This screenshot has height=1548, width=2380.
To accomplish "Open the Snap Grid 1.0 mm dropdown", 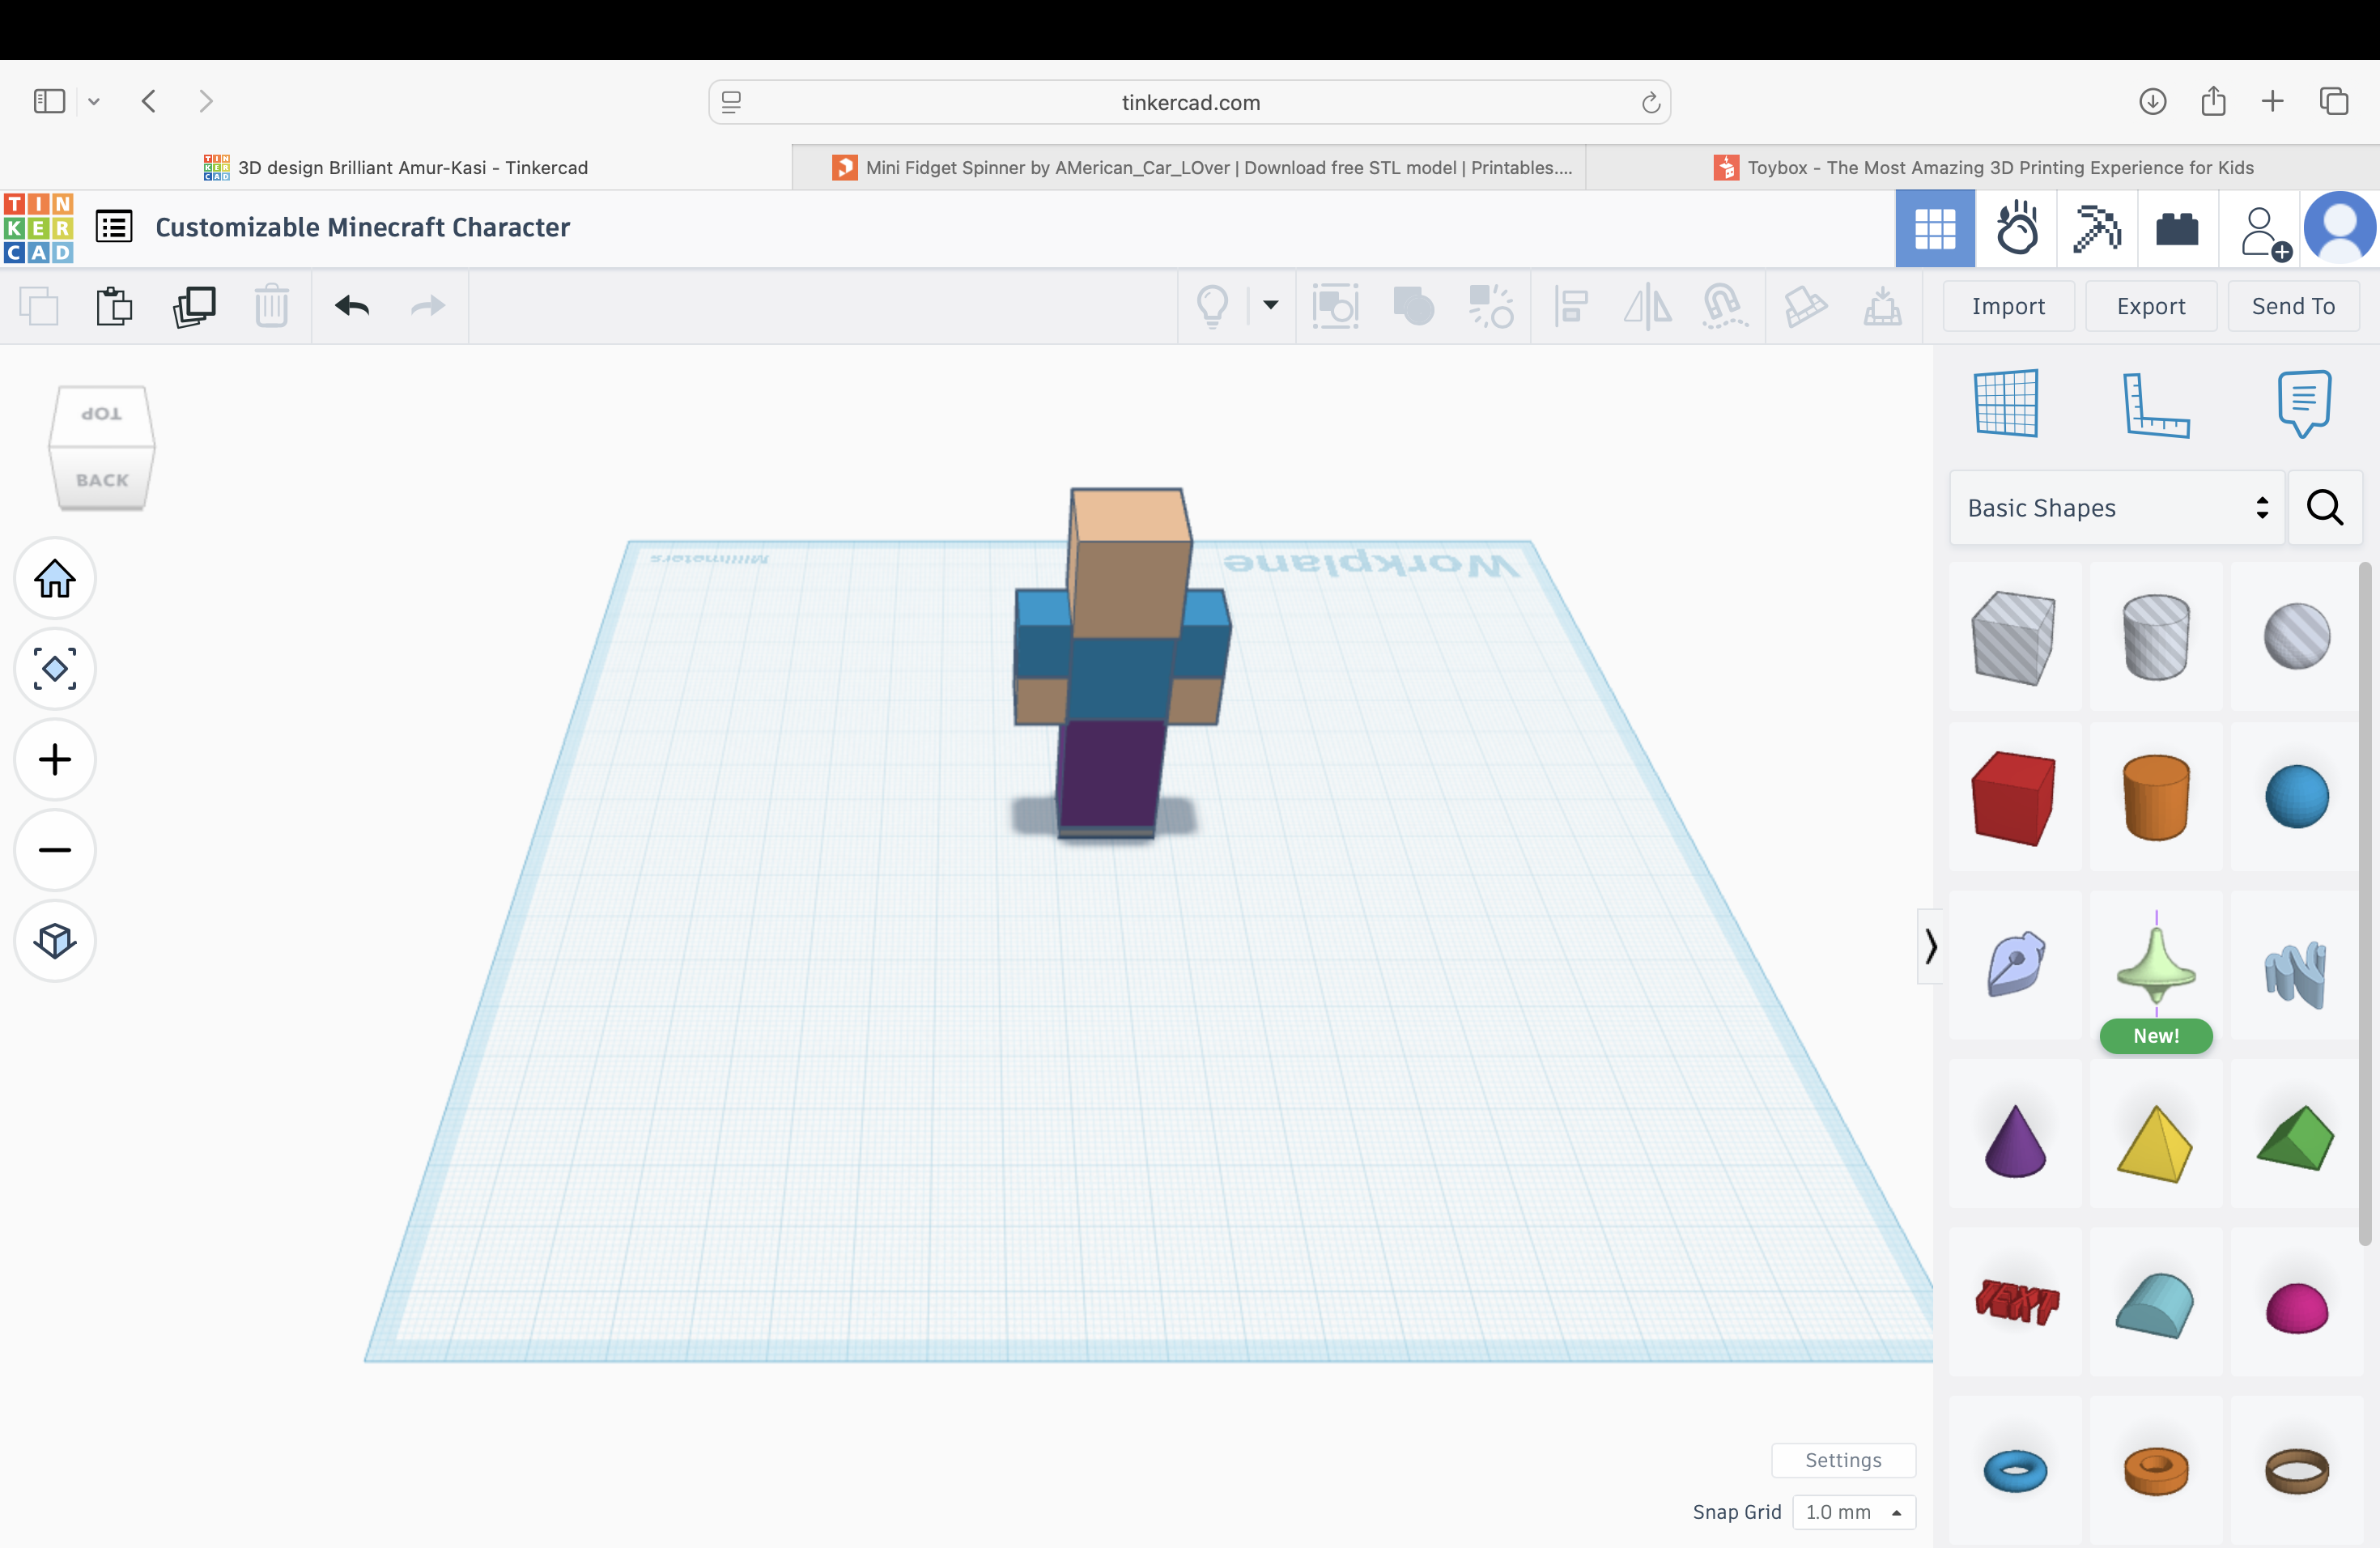I will [x=1853, y=1512].
